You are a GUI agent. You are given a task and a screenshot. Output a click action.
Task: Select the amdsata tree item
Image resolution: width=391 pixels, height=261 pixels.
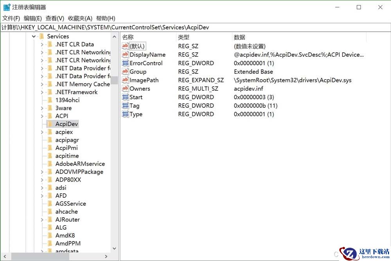pyautogui.click(x=67, y=251)
